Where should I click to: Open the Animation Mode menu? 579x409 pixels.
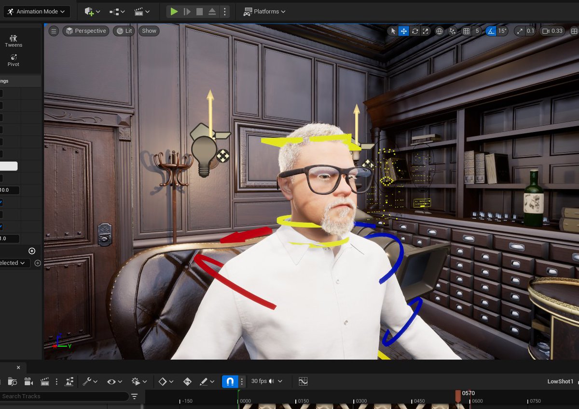tap(36, 11)
